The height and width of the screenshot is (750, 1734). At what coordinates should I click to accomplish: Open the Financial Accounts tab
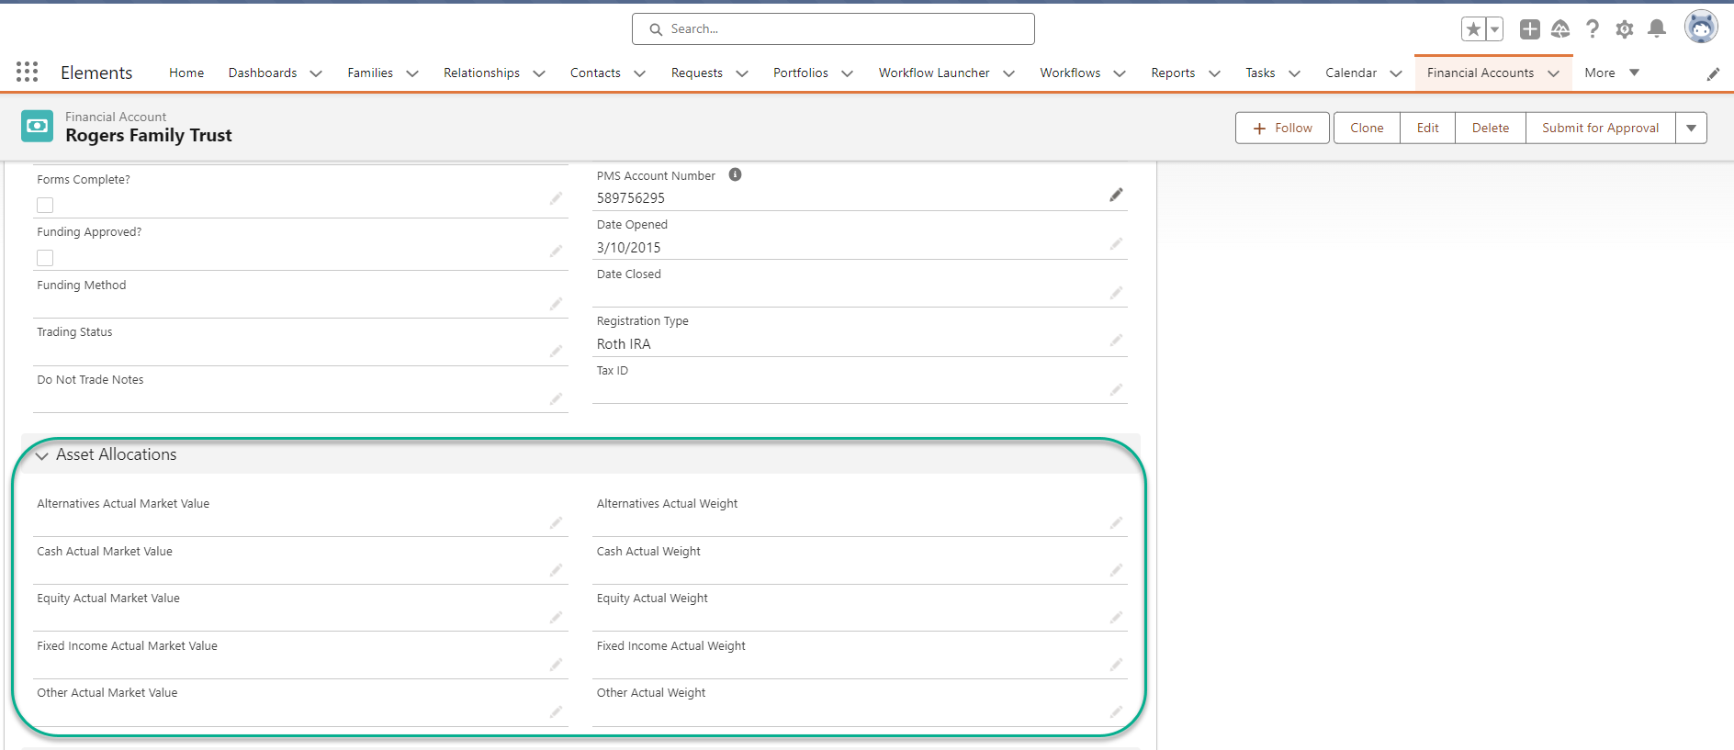pyautogui.click(x=1480, y=73)
